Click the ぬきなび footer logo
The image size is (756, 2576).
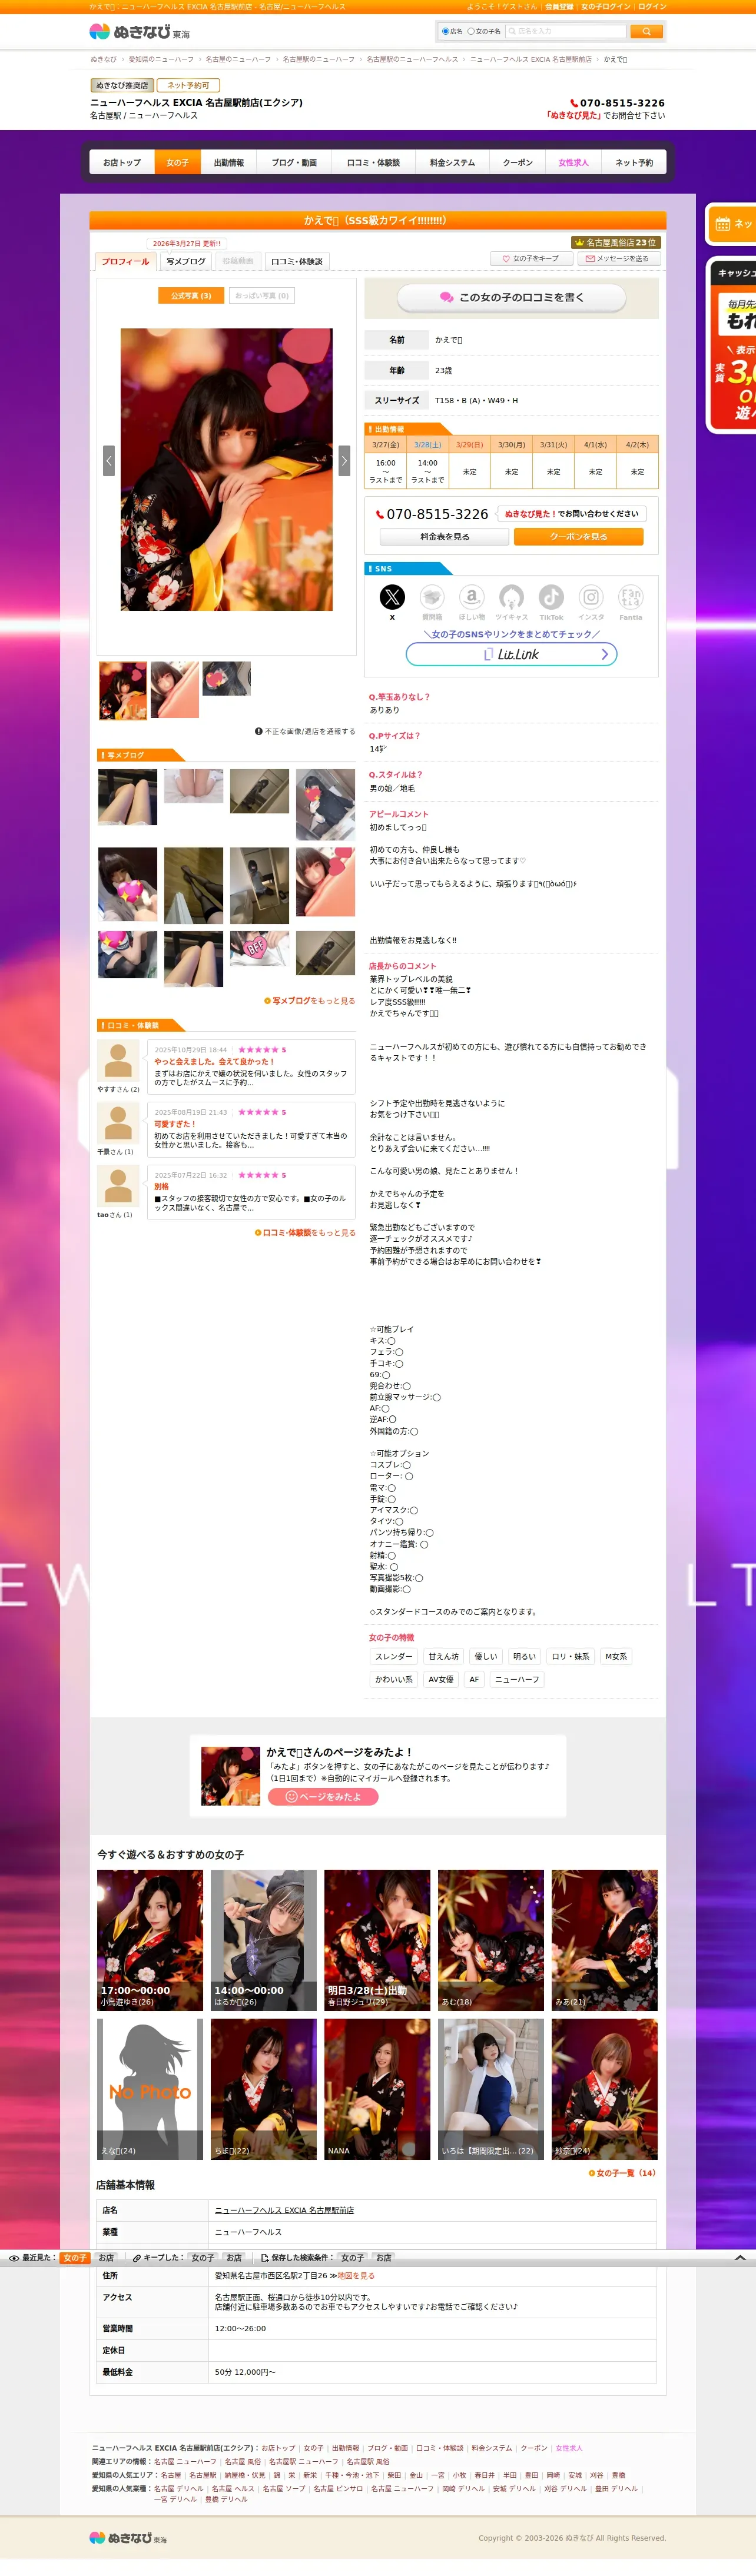[x=128, y=2538]
